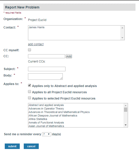Image resolution: width=139 pixels, height=152 pixels.
Task: Click the Add button next to CC
Action: [69, 56]
